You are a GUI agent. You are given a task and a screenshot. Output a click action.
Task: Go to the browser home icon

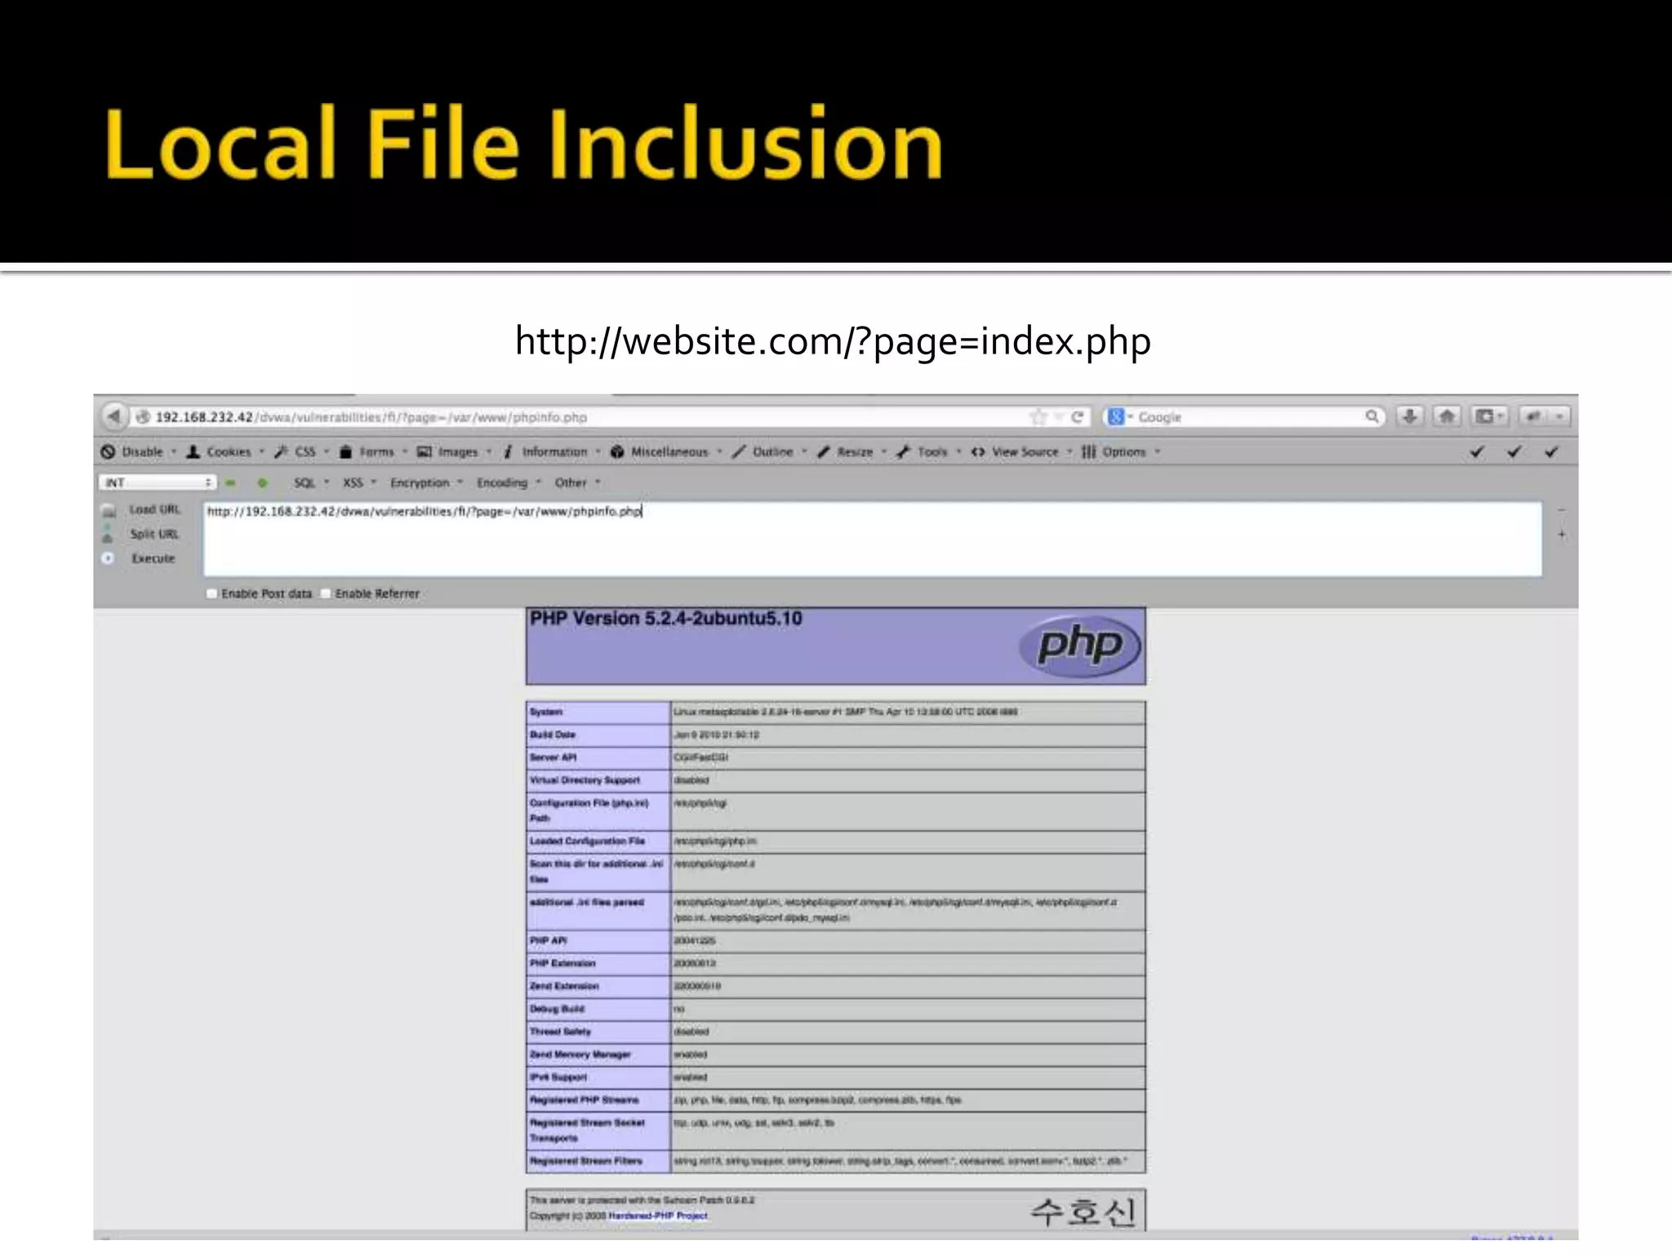point(1447,416)
